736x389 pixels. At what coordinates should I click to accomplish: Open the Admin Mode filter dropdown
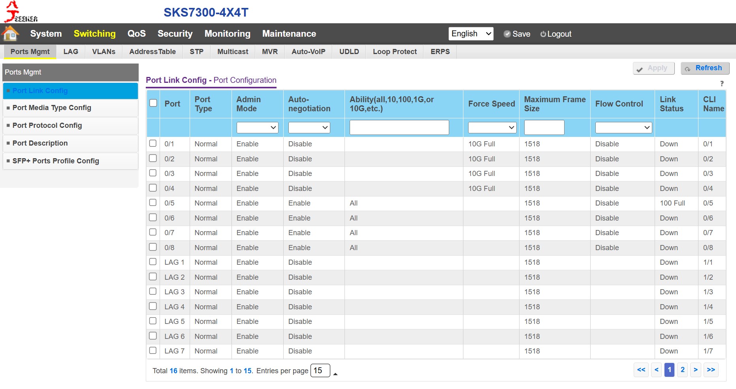click(257, 127)
